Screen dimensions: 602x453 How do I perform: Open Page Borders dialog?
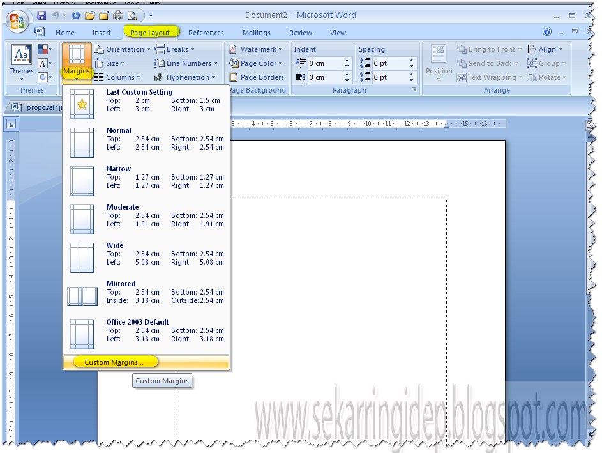(x=257, y=77)
